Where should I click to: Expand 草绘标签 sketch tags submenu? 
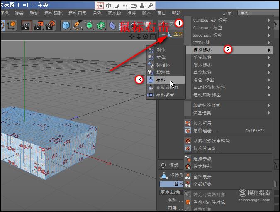tap(229, 72)
